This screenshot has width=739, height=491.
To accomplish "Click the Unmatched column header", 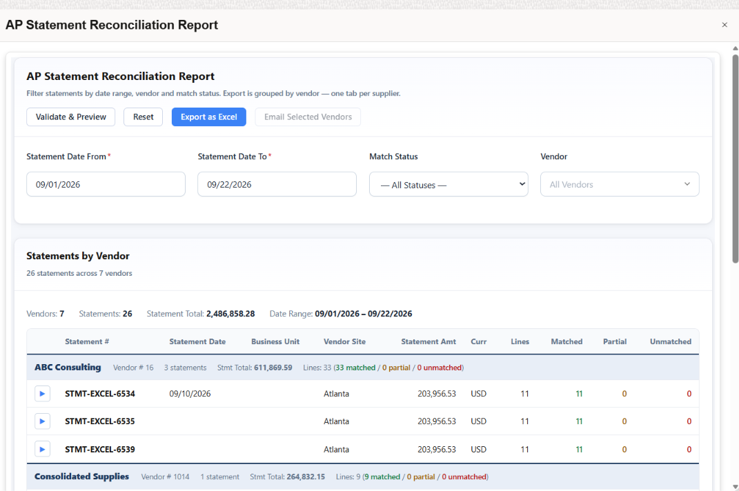I will [671, 341].
